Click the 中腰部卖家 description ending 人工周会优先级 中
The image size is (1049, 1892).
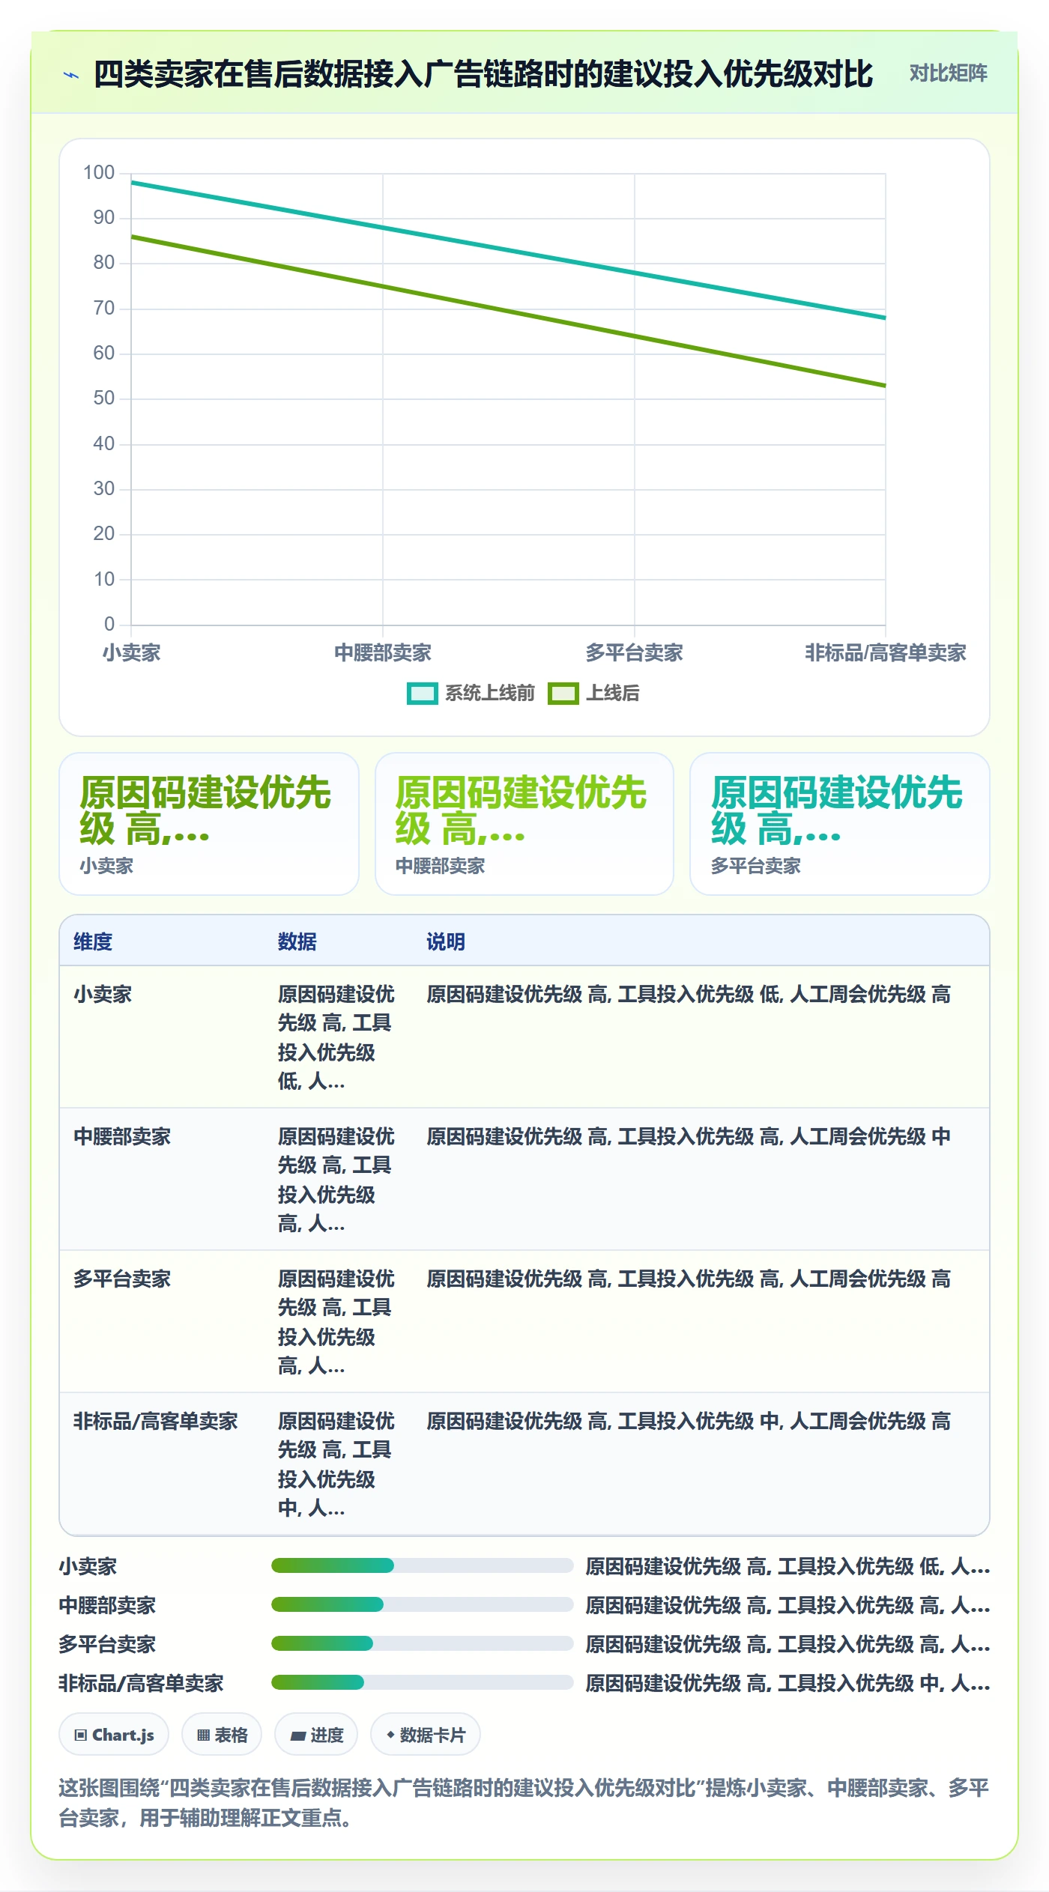point(689,1137)
